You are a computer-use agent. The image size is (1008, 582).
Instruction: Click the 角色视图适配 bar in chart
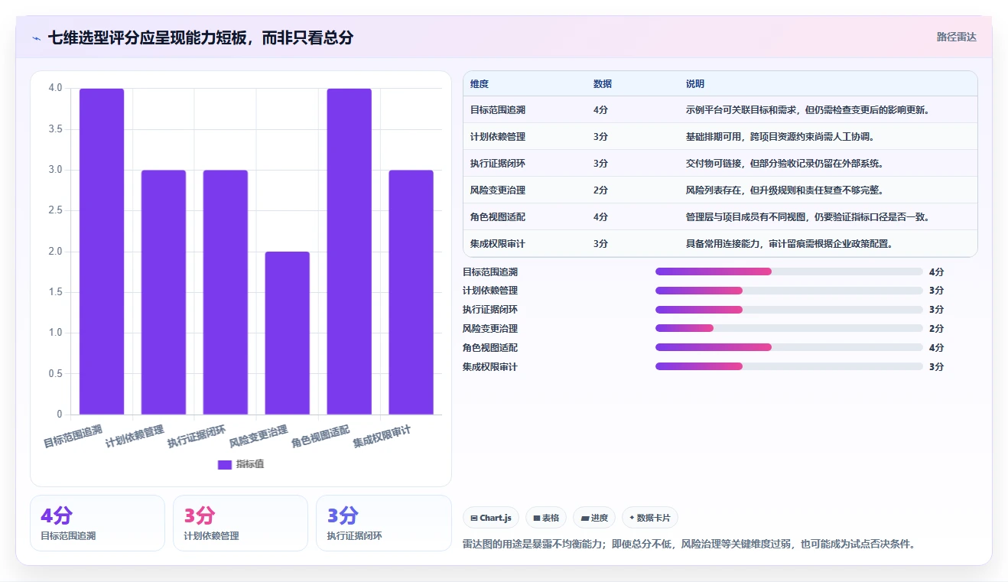pos(349,252)
